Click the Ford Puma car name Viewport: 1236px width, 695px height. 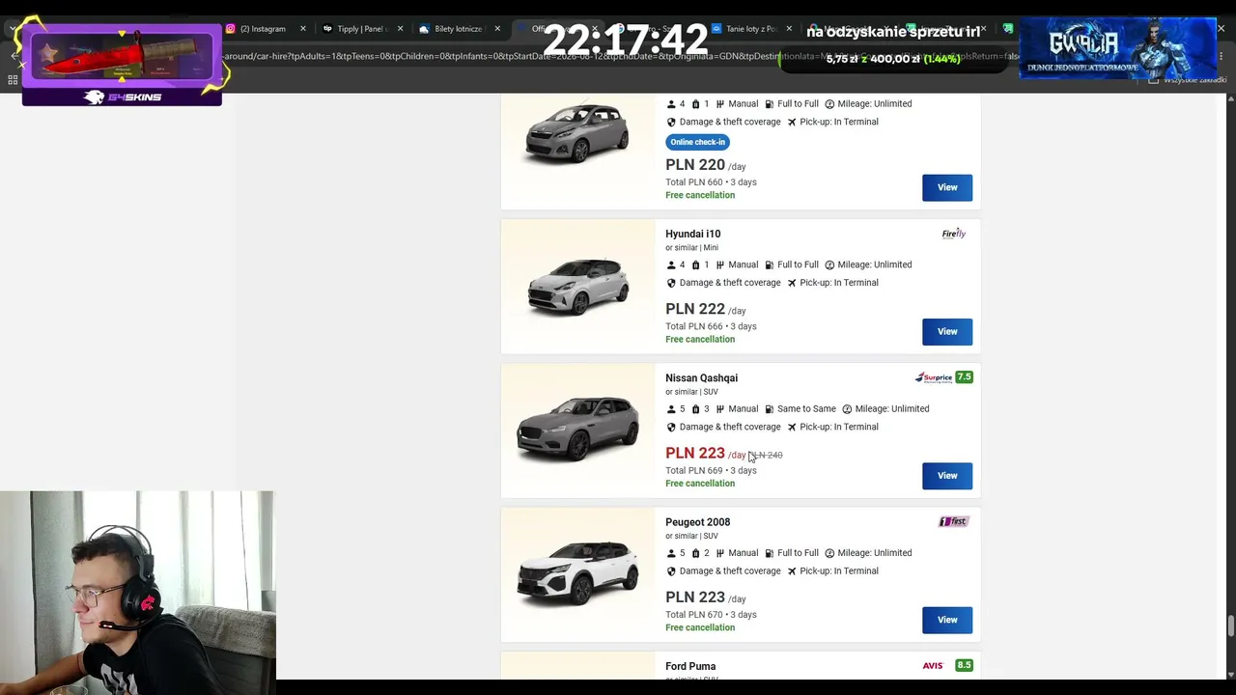[690, 666]
